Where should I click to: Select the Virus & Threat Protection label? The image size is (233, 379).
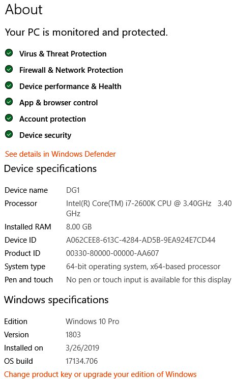click(63, 53)
